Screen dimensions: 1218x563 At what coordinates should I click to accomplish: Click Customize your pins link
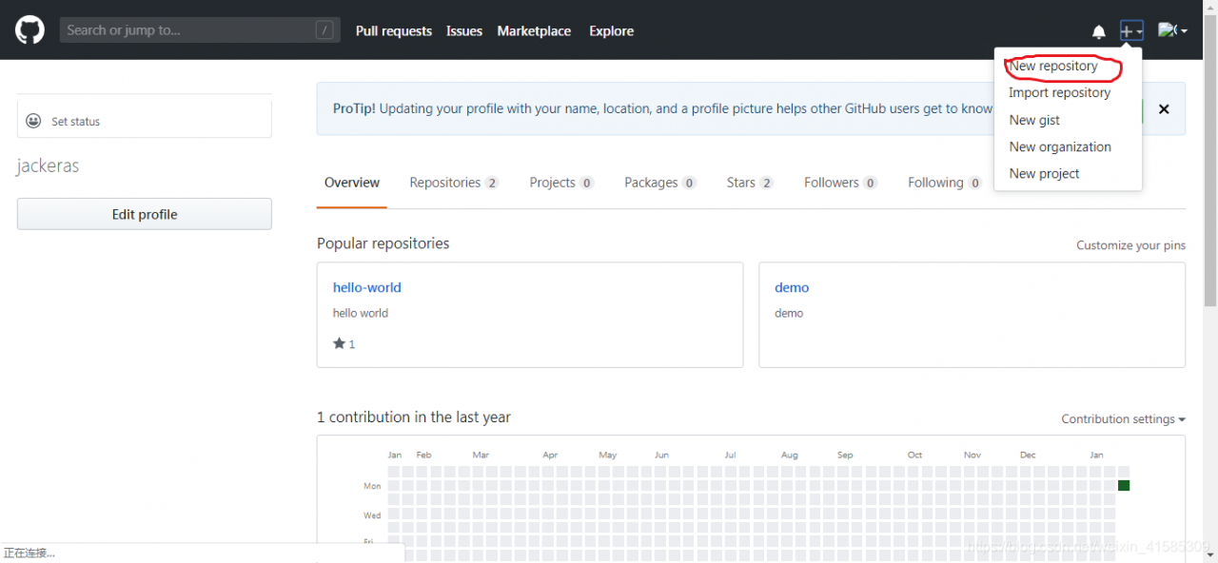[x=1130, y=245]
